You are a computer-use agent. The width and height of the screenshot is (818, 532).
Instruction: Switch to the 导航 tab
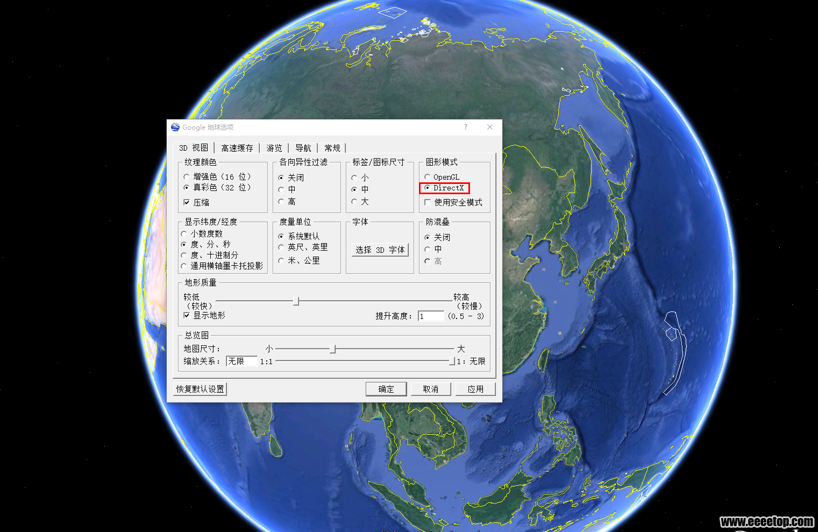point(303,148)
